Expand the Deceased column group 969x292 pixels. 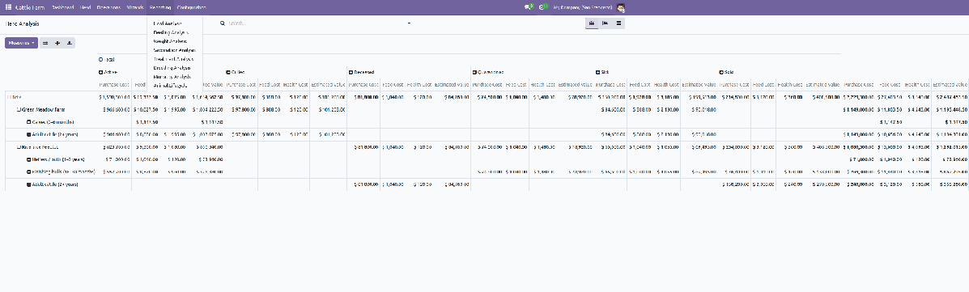[x=361, y=72]
